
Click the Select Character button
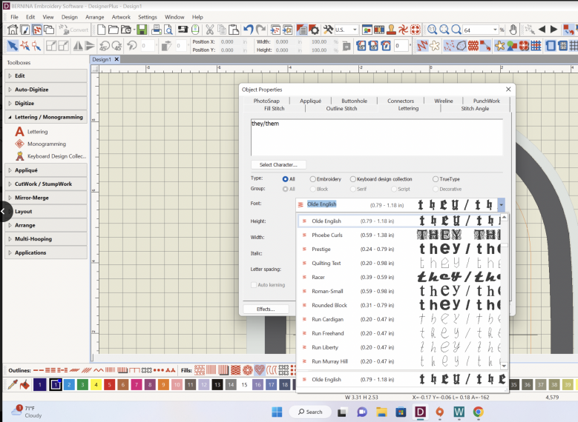click(x=278, y=164)
